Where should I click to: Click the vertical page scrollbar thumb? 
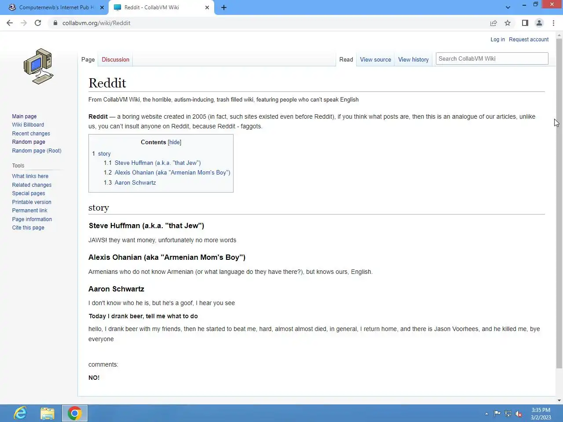pyautogui.click(x=559, y=204)
